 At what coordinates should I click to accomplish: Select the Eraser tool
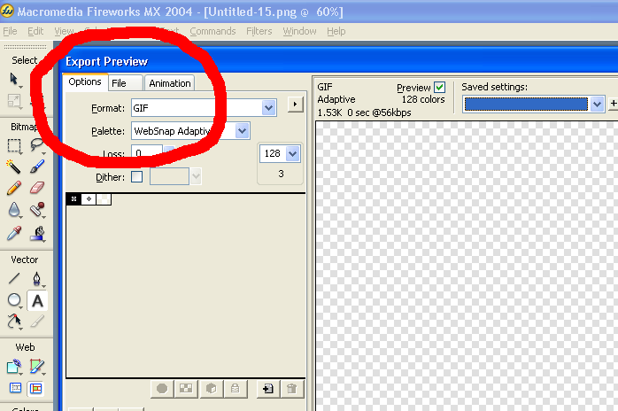(37, 188)
